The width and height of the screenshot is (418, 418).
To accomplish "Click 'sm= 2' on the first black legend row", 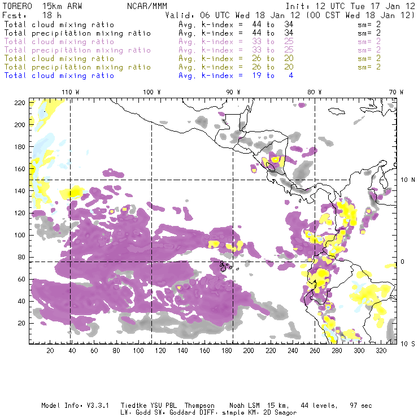I will pos(369,24).
